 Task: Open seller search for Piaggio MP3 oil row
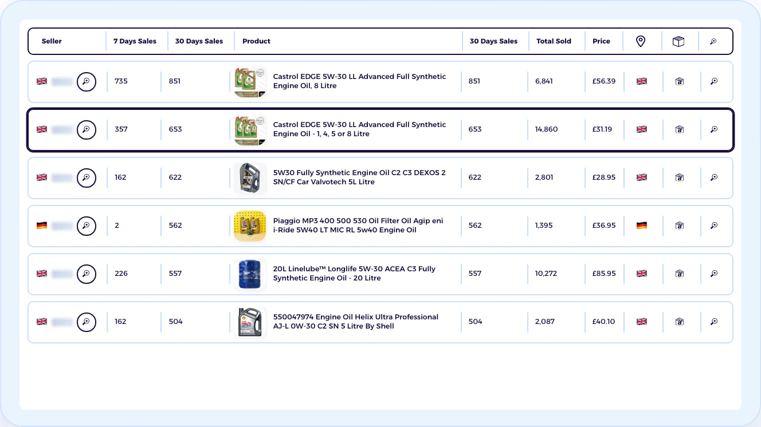[x=87, y=226]
